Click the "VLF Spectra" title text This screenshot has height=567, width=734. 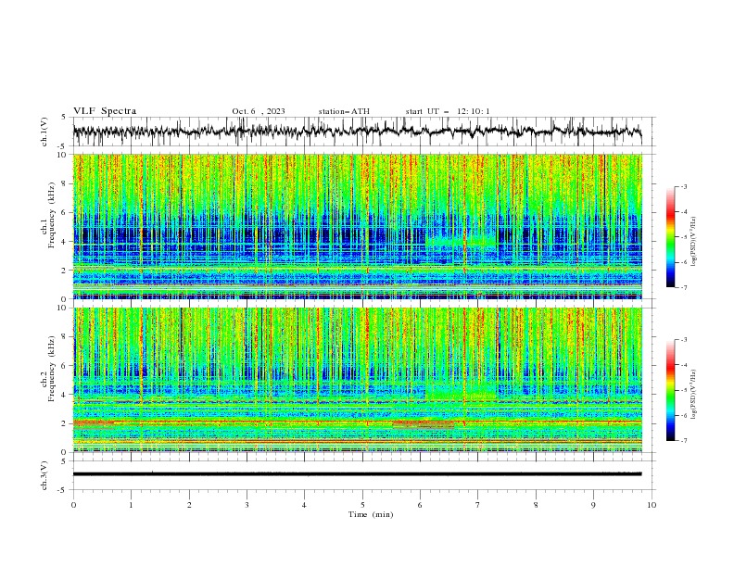105,111
